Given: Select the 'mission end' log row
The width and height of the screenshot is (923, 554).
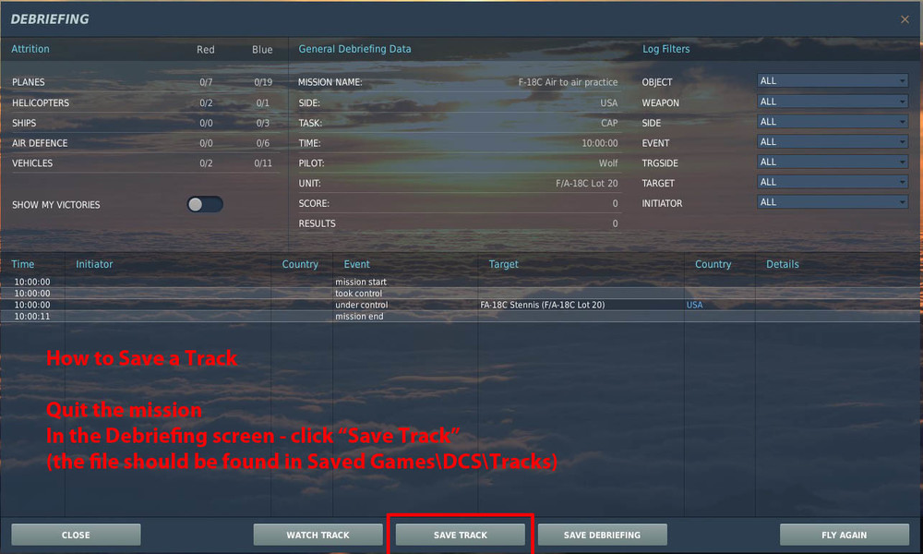Looking at the screenshot, I should point(461,316).
